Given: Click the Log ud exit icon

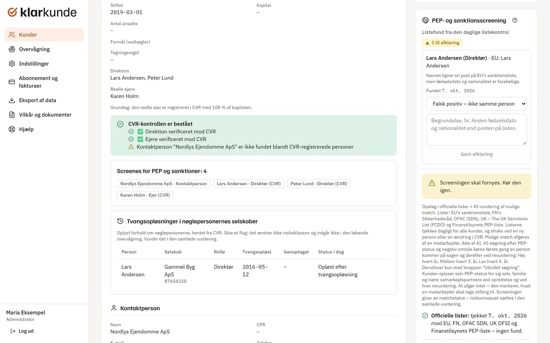Looking at the screenshot, I should pos(13,331).
